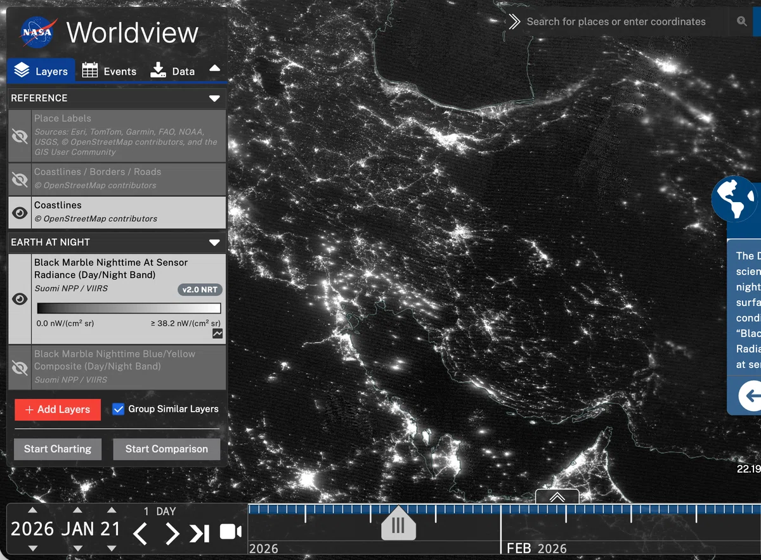Step back one day with the left arrow

[x=141, y=534]
